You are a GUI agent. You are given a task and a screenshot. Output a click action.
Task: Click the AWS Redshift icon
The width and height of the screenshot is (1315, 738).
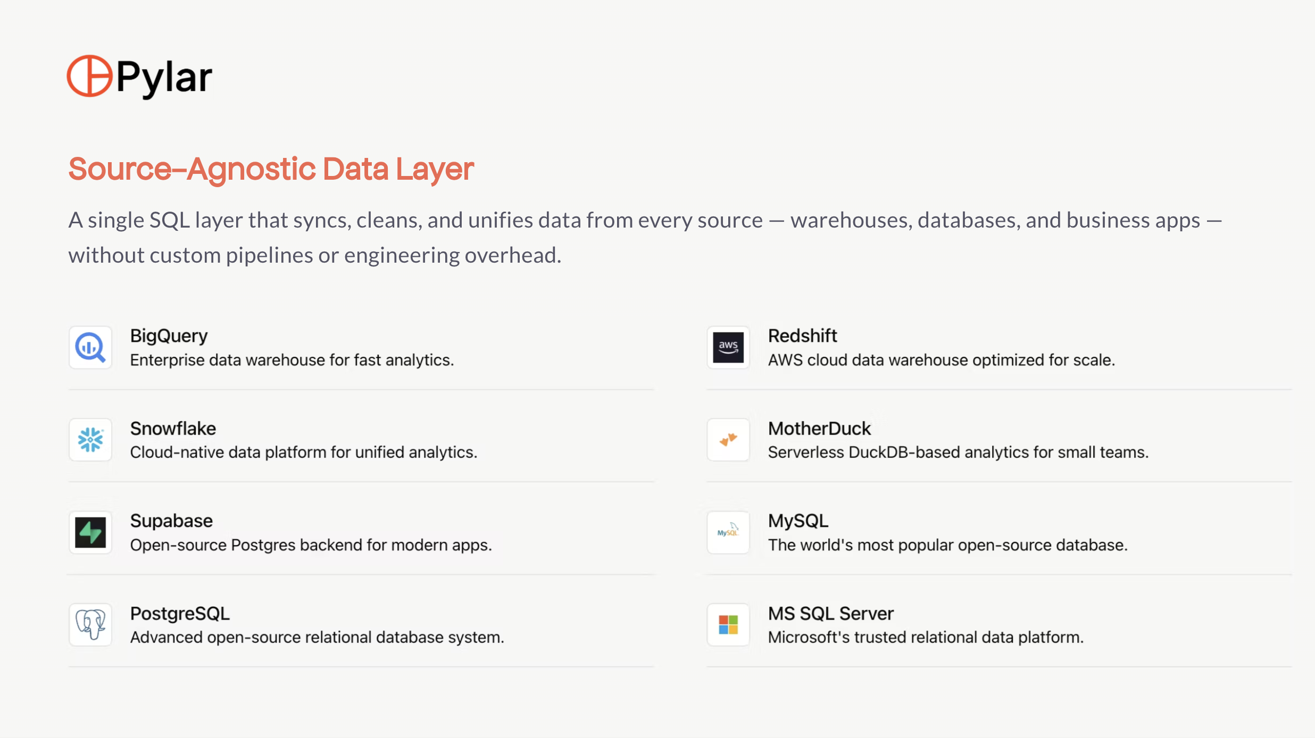click(728, 347)
